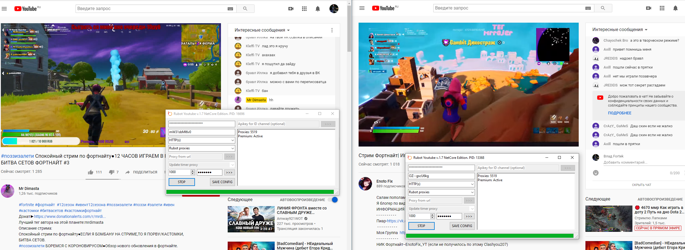
Task: Open chat options three-dot menu
Action: click(x=332, y=30)
